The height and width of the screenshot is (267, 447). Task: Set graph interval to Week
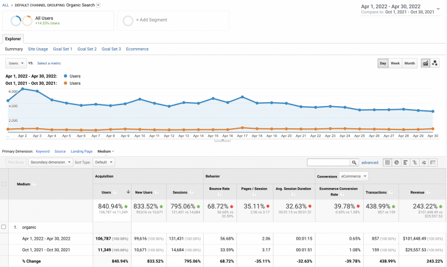point(395,63)
